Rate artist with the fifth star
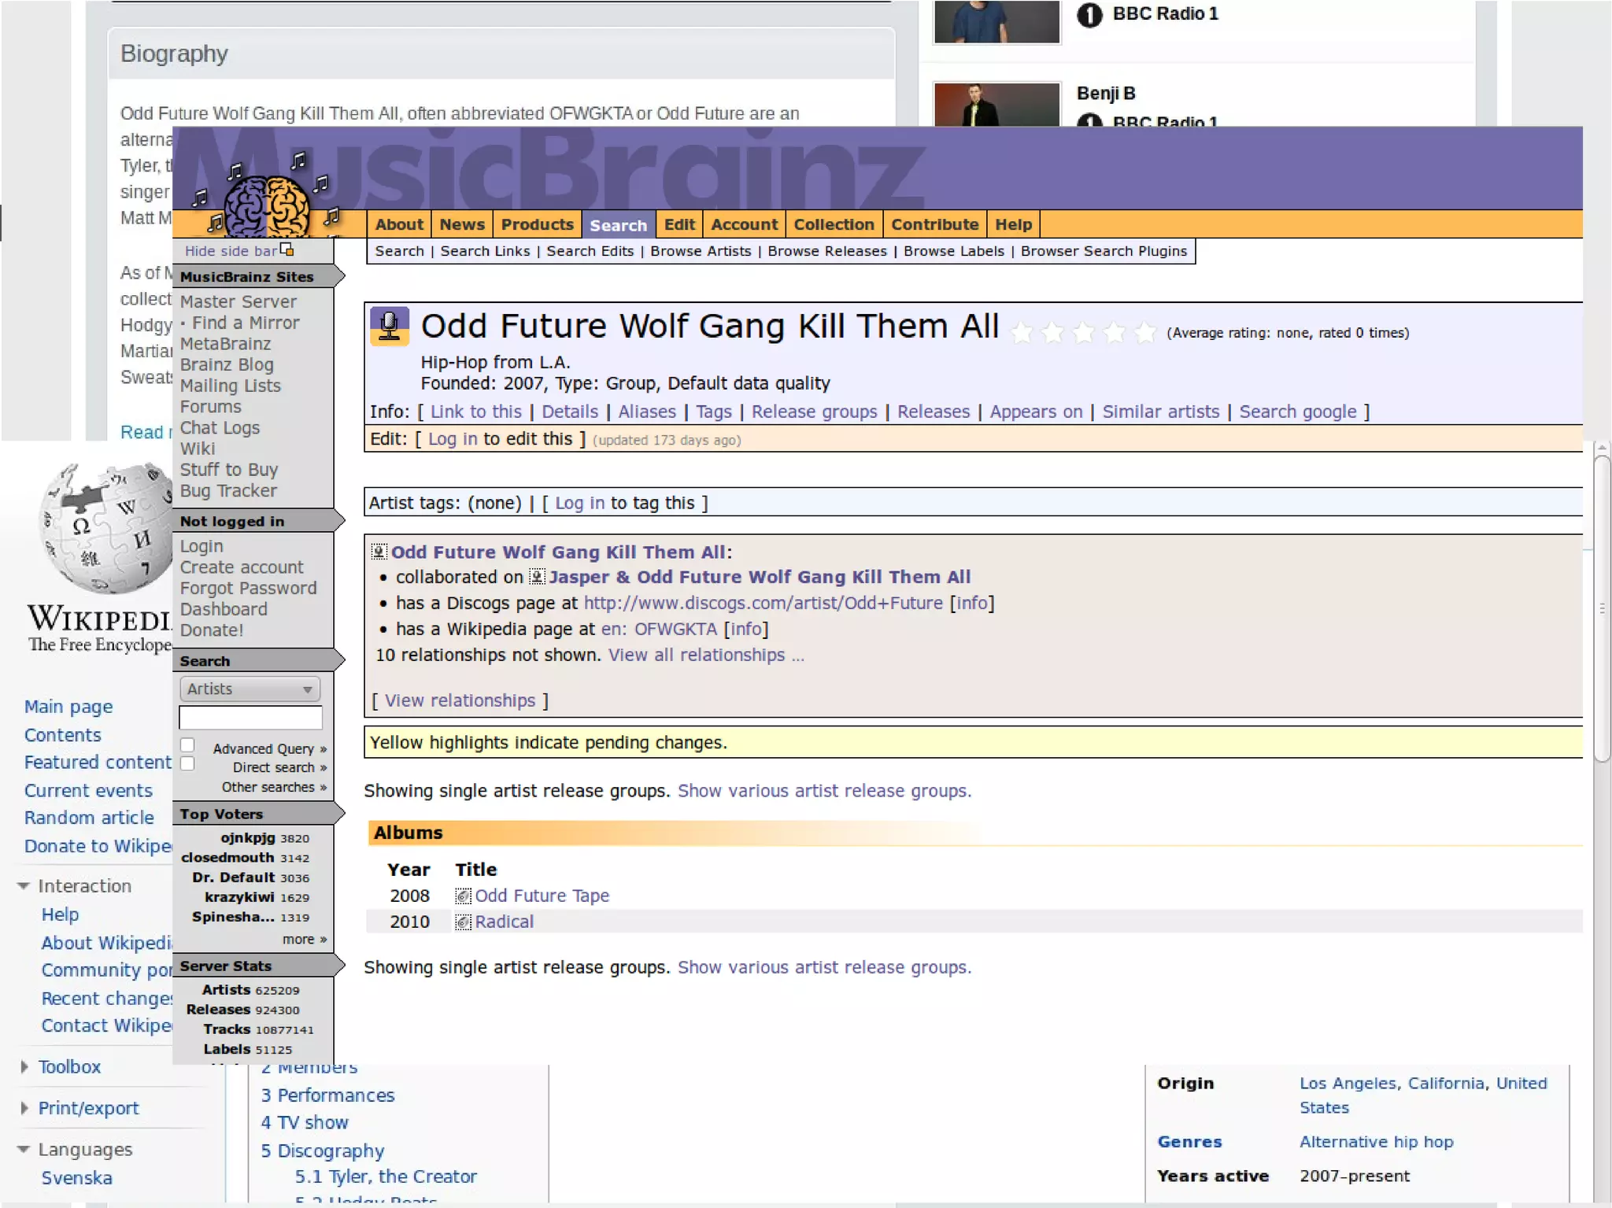 (1145, 333)
